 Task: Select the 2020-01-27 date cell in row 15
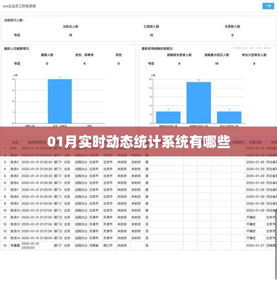pyautogui.click(x=255, y=245)
